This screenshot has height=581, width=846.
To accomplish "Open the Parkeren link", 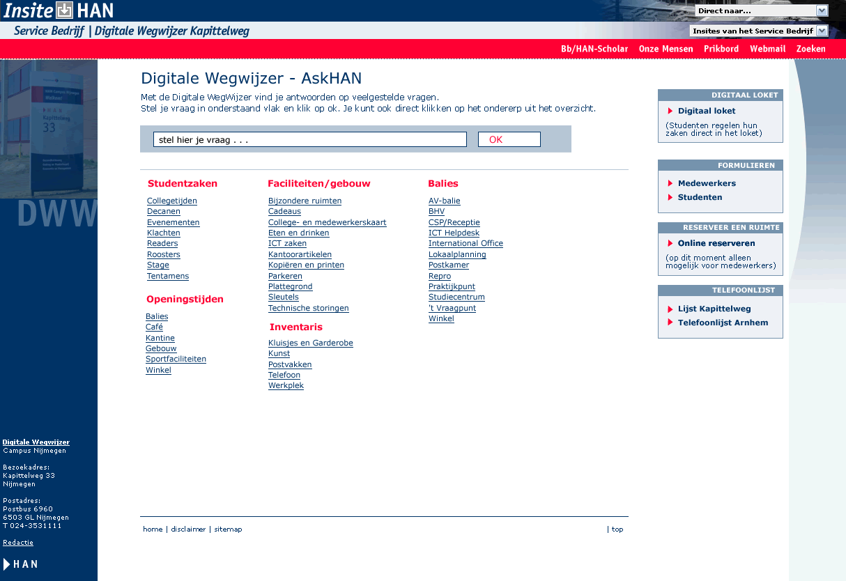I will point(285,276).
